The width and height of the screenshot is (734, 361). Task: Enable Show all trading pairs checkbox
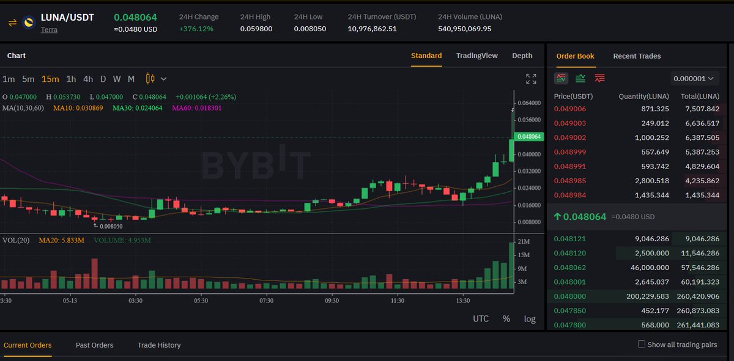[642, 345]
